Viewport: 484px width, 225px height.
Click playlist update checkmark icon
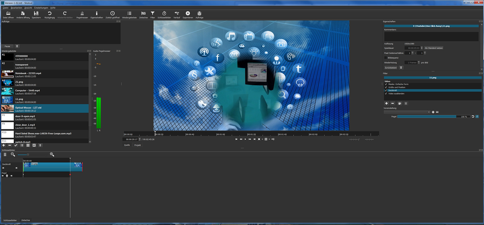pyautogui.click(x=16, y=145)
